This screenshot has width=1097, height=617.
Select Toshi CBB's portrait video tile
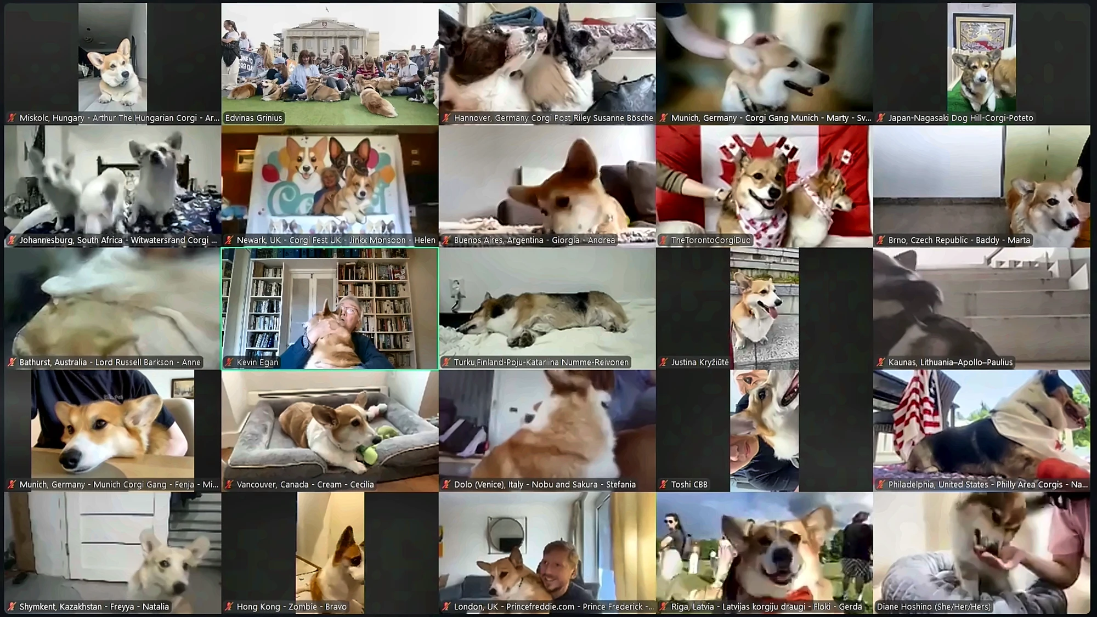point(764,431)
